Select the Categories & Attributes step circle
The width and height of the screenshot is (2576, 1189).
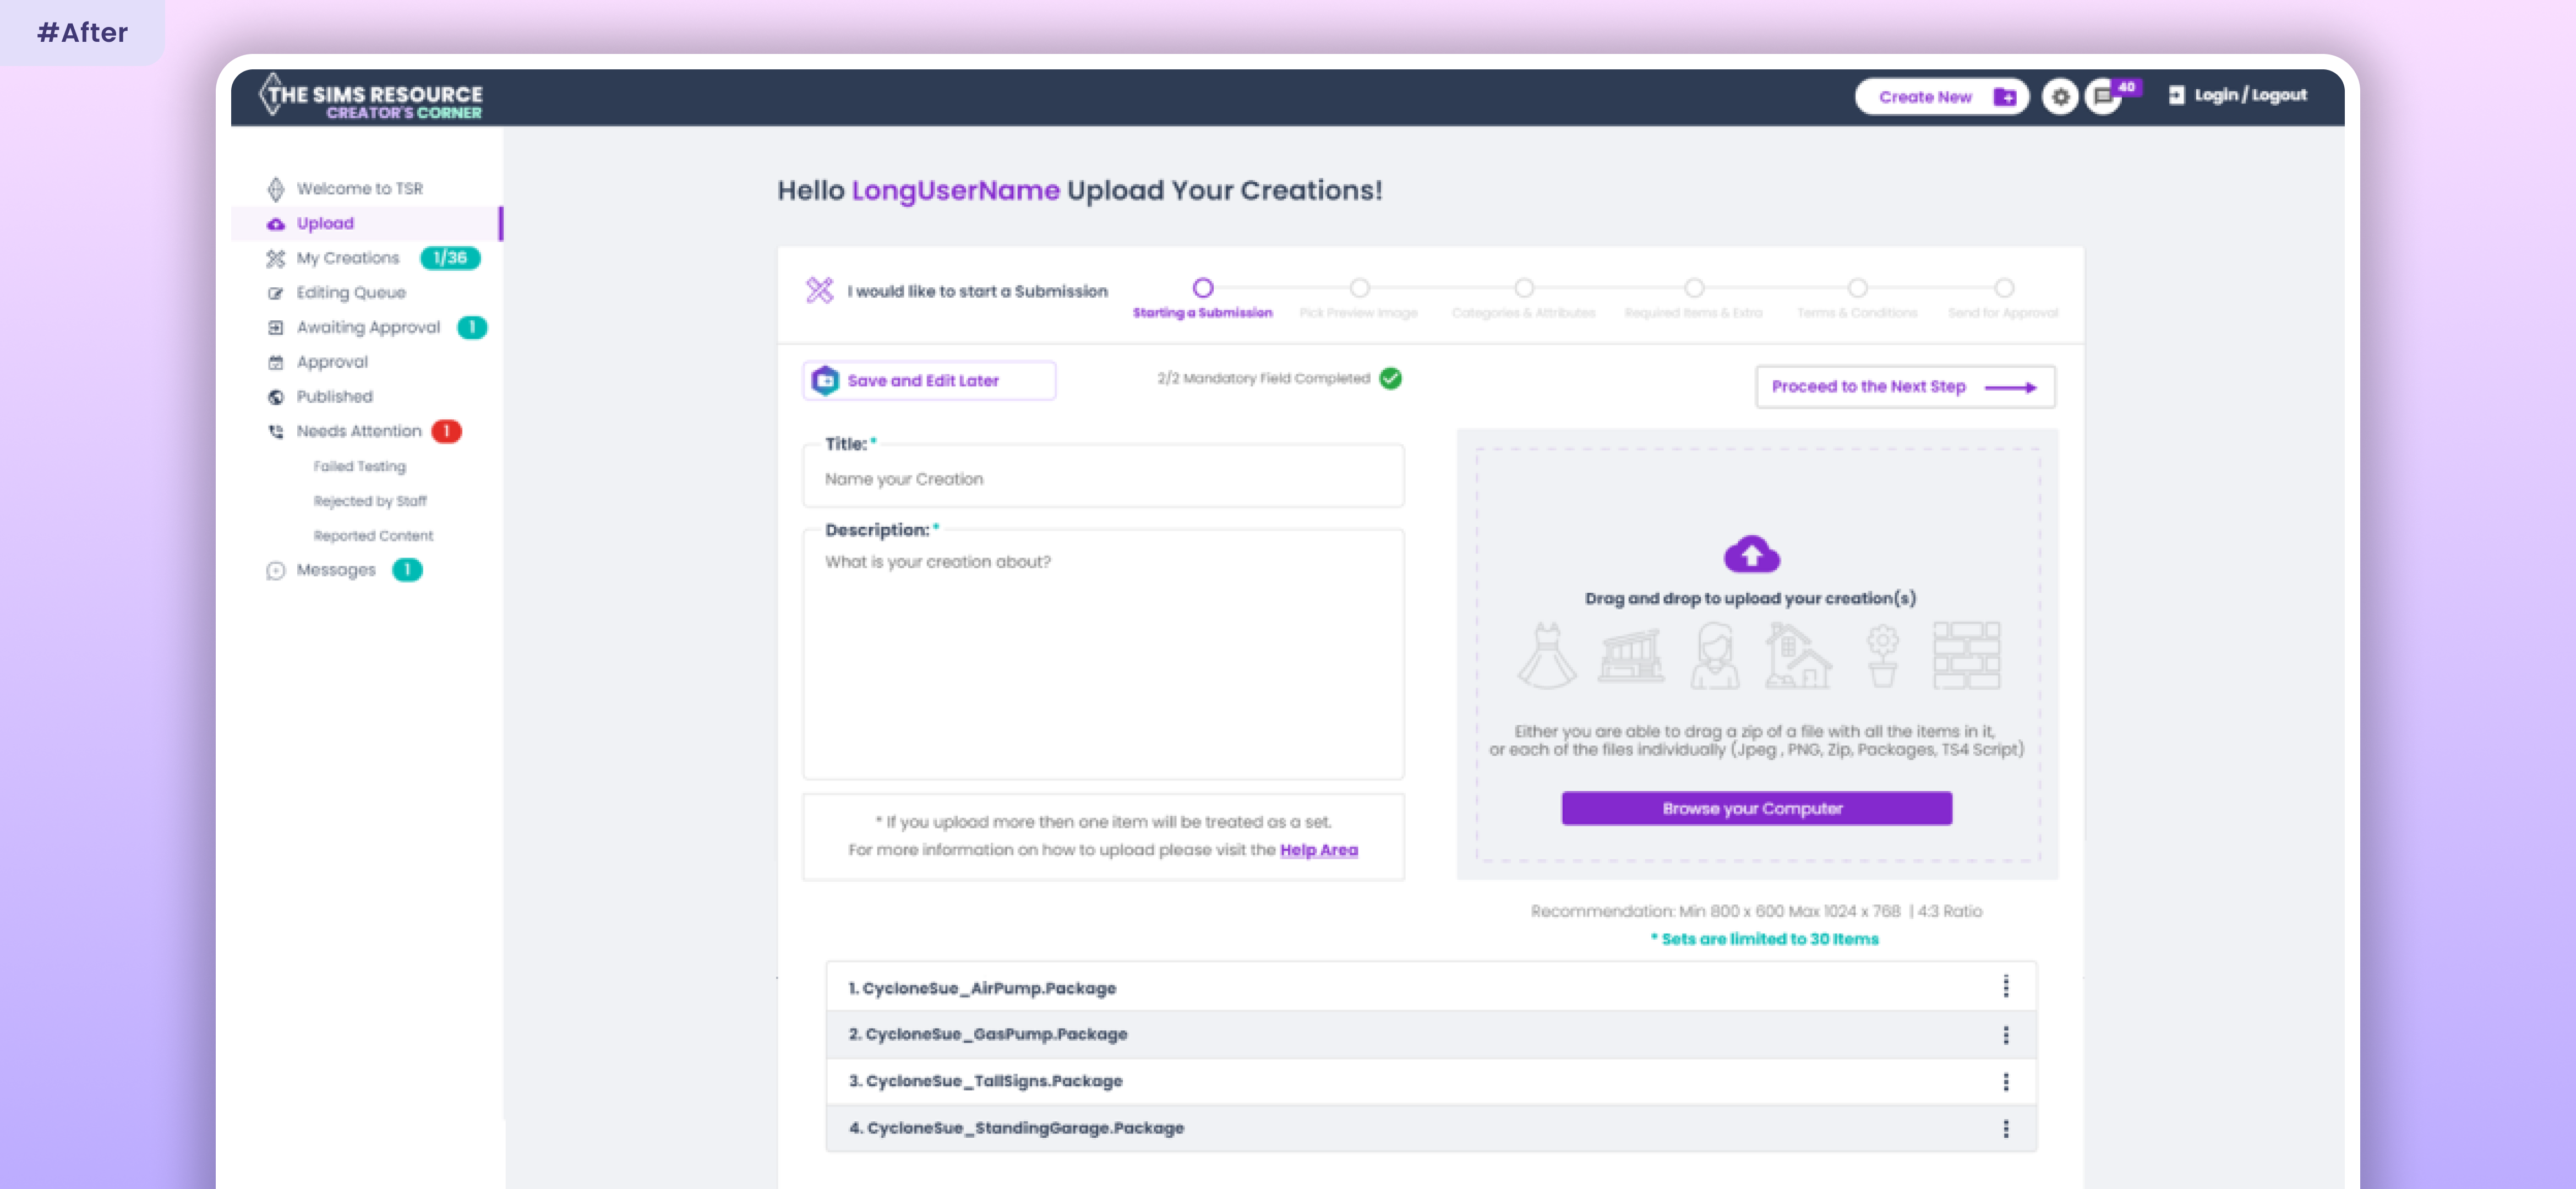[x=1523, y=288]
